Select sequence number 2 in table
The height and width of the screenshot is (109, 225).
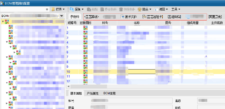click(x=67, y=33)
